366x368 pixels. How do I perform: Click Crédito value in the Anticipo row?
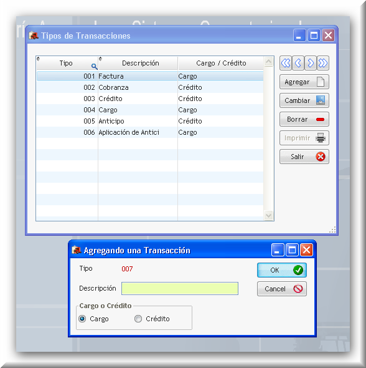click(190, 121)
